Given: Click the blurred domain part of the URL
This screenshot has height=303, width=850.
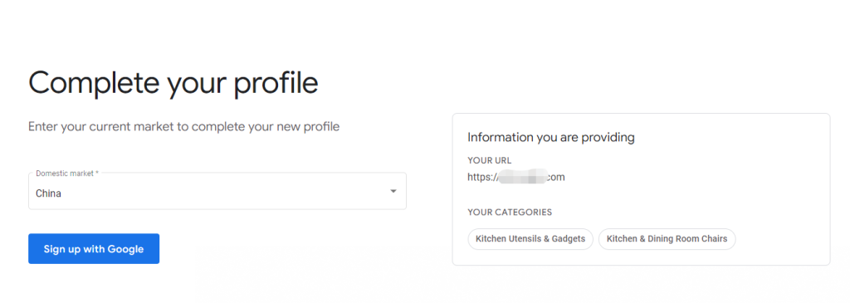Looking at the screenshot, I should [x=523, y=178].
